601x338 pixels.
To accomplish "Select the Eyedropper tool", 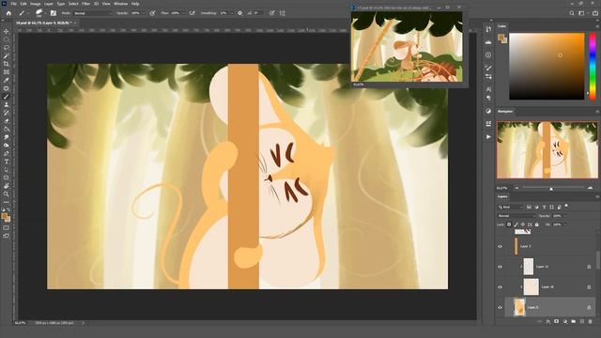I will 7,80.
